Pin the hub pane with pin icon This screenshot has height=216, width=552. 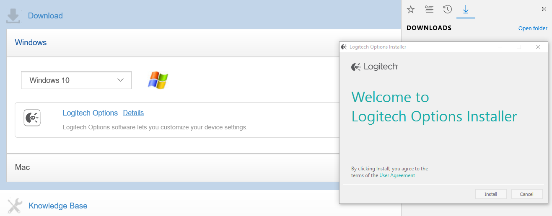coord(543,9)
